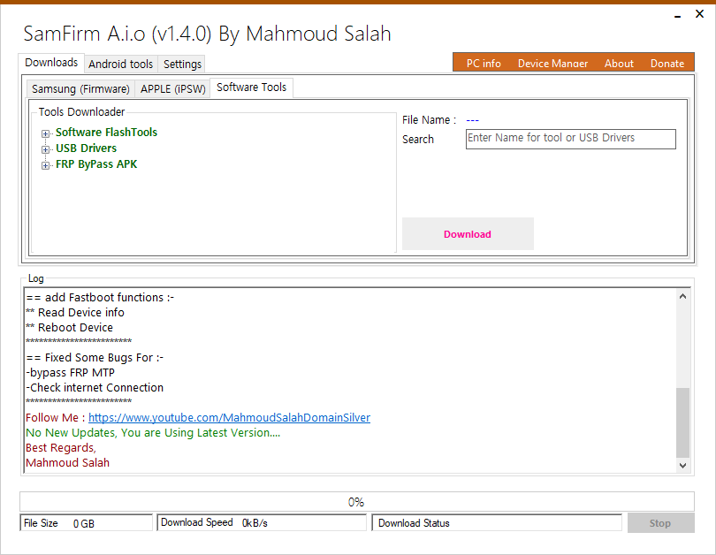Click the '** Reboot Device' log line

click(69, 327)
